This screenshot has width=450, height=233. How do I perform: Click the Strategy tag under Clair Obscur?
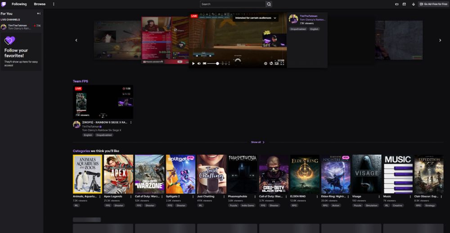(430, 206)
